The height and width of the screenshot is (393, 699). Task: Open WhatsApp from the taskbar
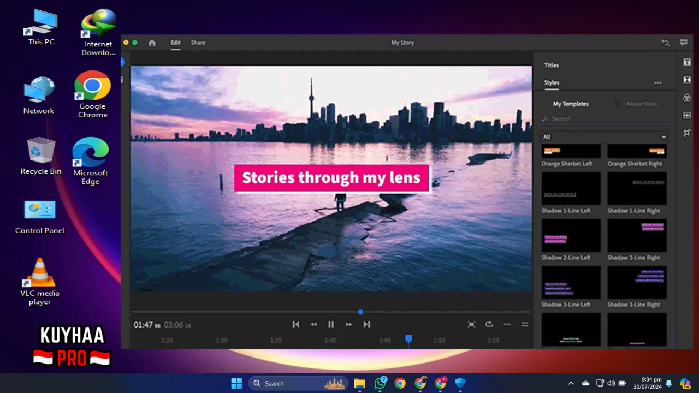click(x=380, y=383)
